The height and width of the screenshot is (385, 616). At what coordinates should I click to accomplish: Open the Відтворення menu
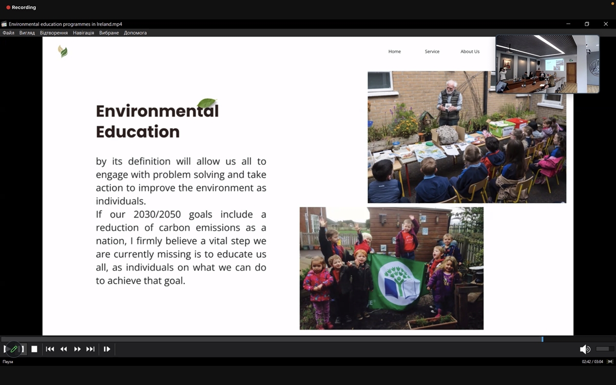53,33
